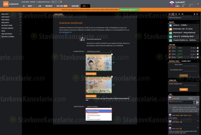The width and height of the screenshot is (201, 135).
Task: Click the download icon in betslip panel
Action: (194, 14)
